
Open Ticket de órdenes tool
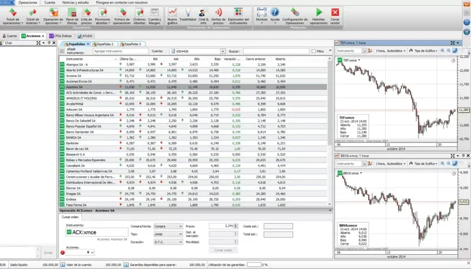coord(32,16)
